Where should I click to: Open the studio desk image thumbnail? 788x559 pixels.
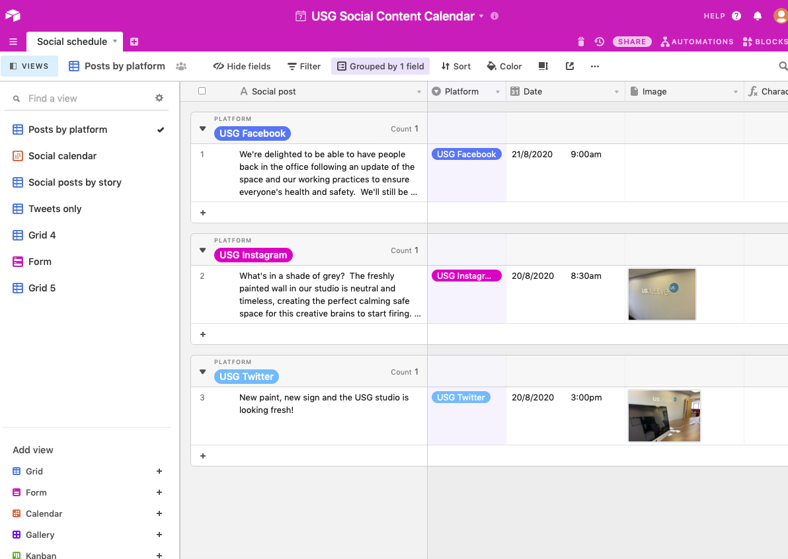664,416
